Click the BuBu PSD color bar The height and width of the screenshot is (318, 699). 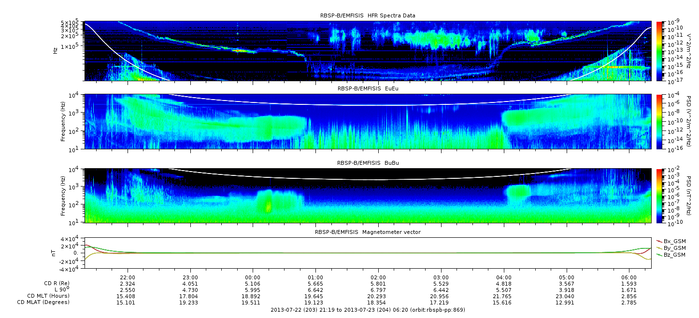[x=659, y=196]
